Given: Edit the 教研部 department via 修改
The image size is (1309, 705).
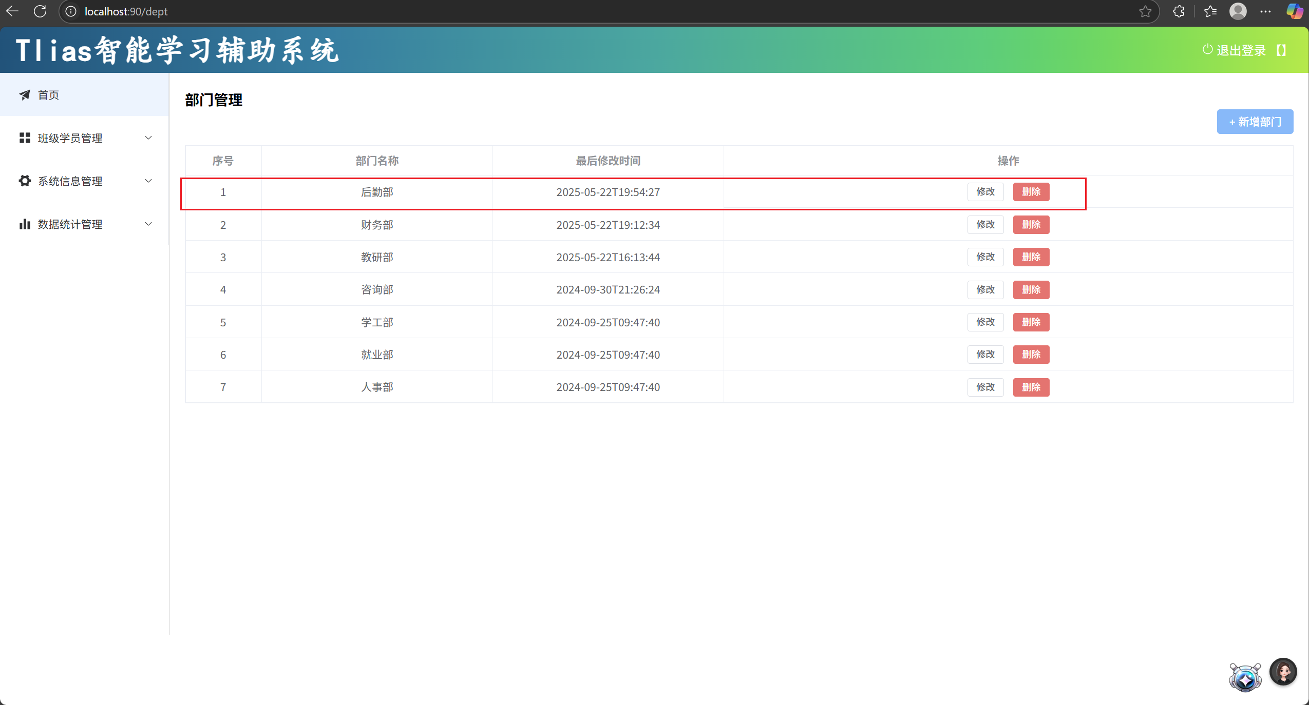Looking at the screenshot, I should pos(985,257).
